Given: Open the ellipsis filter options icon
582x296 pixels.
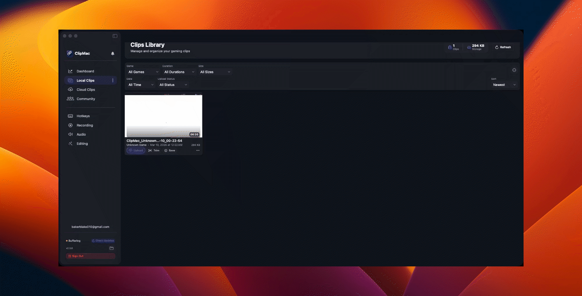Looking at the screenshot, I should [x=514, y=70].
